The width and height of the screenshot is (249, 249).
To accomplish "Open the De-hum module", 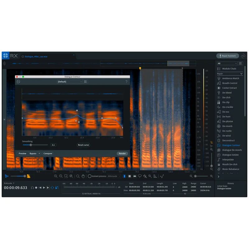I will [x=224, y=116].
